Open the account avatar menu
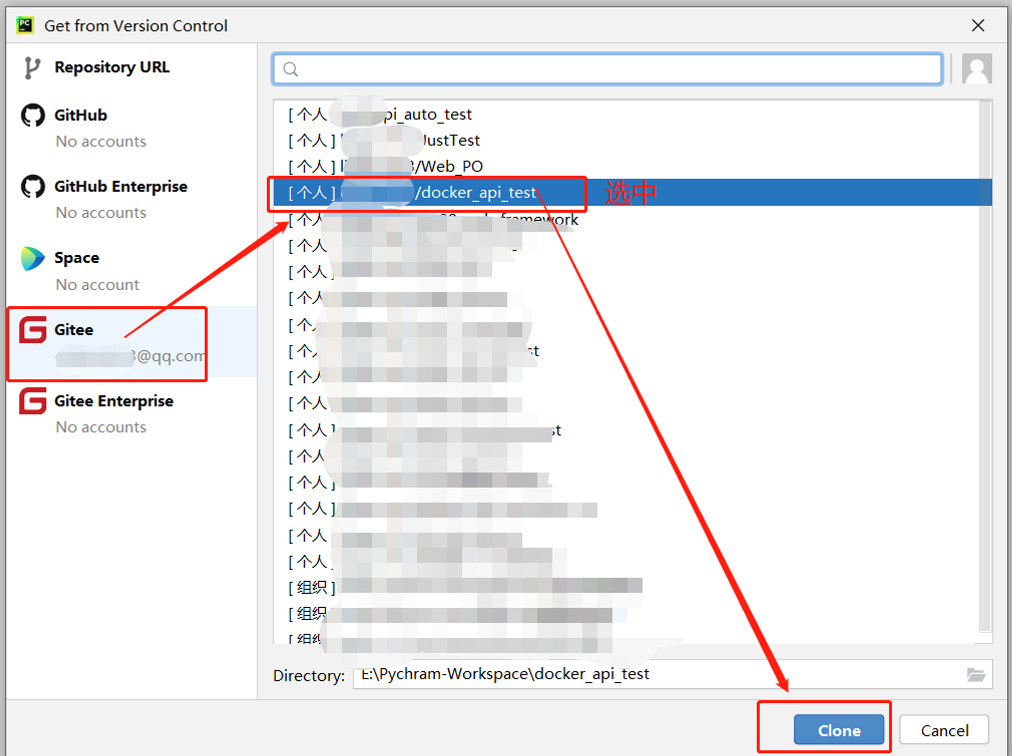The height and width of the screenshot is (756, 1012). pyautogui.click(x=976, y=68)
